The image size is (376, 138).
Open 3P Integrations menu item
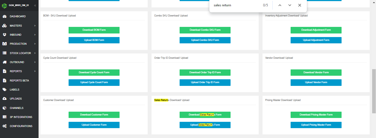point(21,117)
